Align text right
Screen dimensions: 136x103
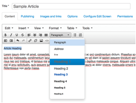40,35
